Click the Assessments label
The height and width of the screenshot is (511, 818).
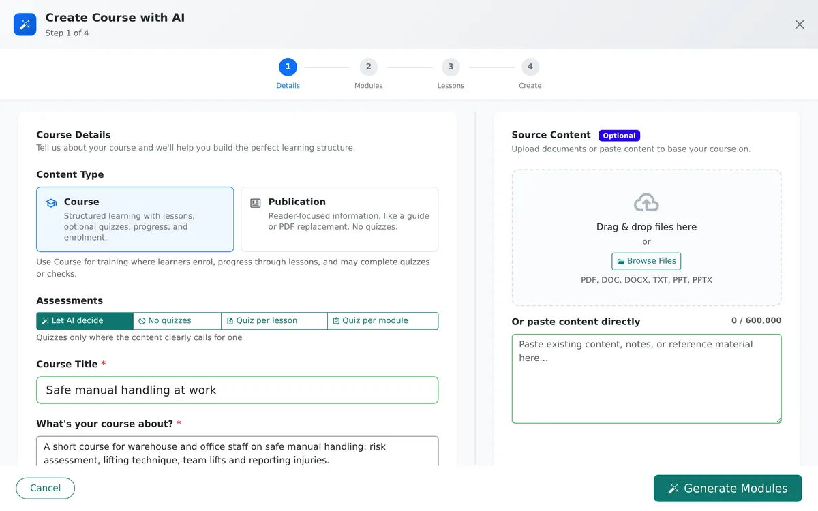[x=70, y=300]
